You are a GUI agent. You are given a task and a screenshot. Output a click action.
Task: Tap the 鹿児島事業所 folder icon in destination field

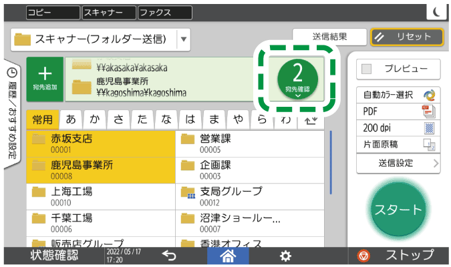click(x=82, y=87)
